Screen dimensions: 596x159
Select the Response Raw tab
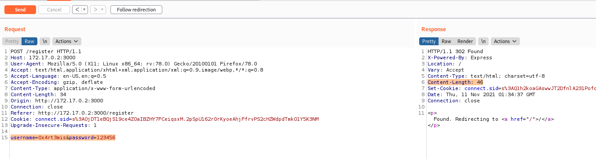coord(446,41)
